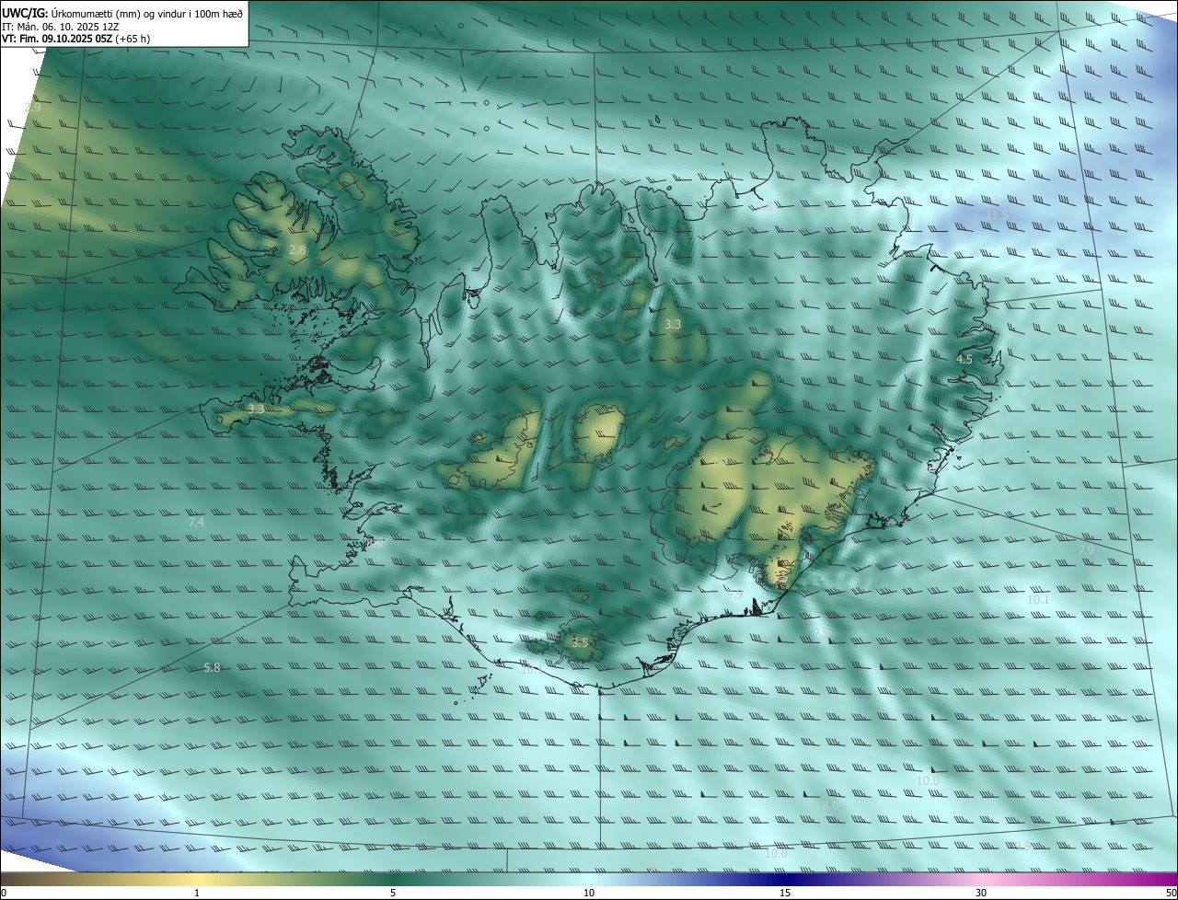Screen dimensions: 1178x900
Task: Click the "8.0" value label
Action: click(830, 806)
